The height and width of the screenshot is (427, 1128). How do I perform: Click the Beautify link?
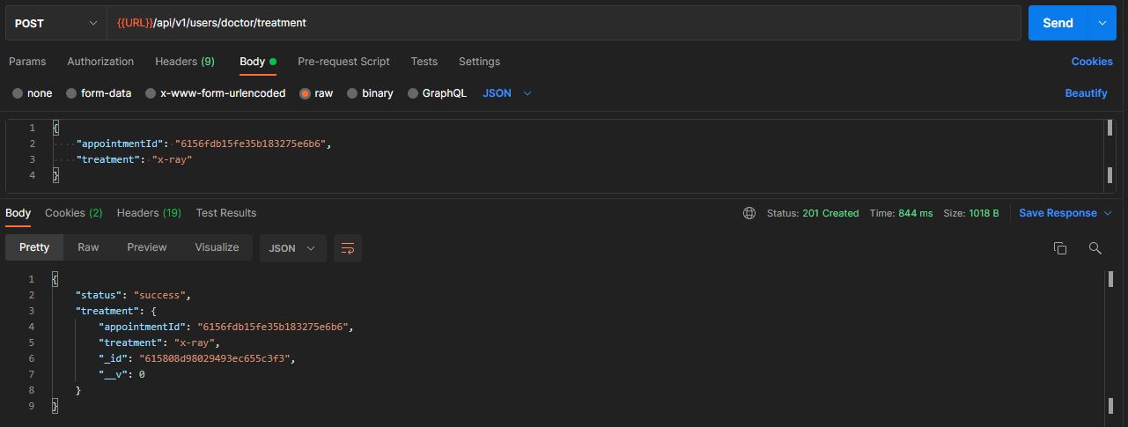click(x=1086, y=93)
